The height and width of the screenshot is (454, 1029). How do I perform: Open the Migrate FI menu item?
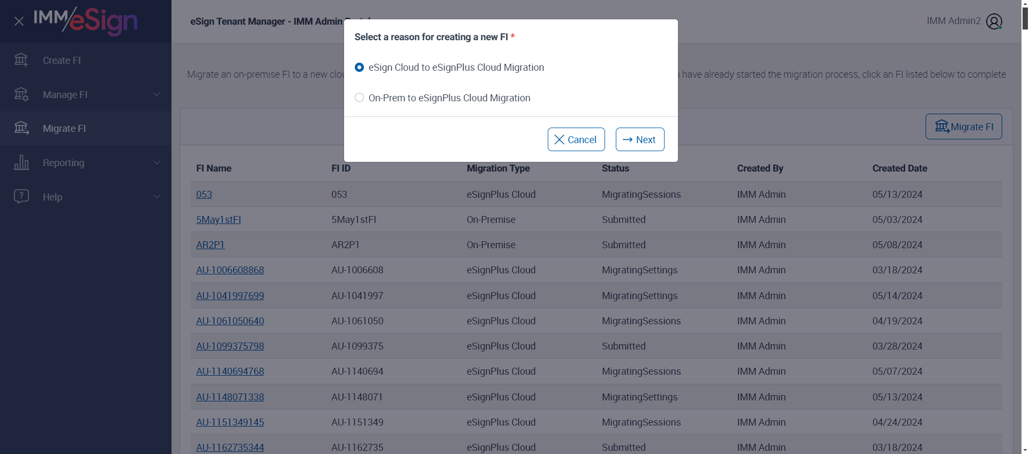[64, 129]
